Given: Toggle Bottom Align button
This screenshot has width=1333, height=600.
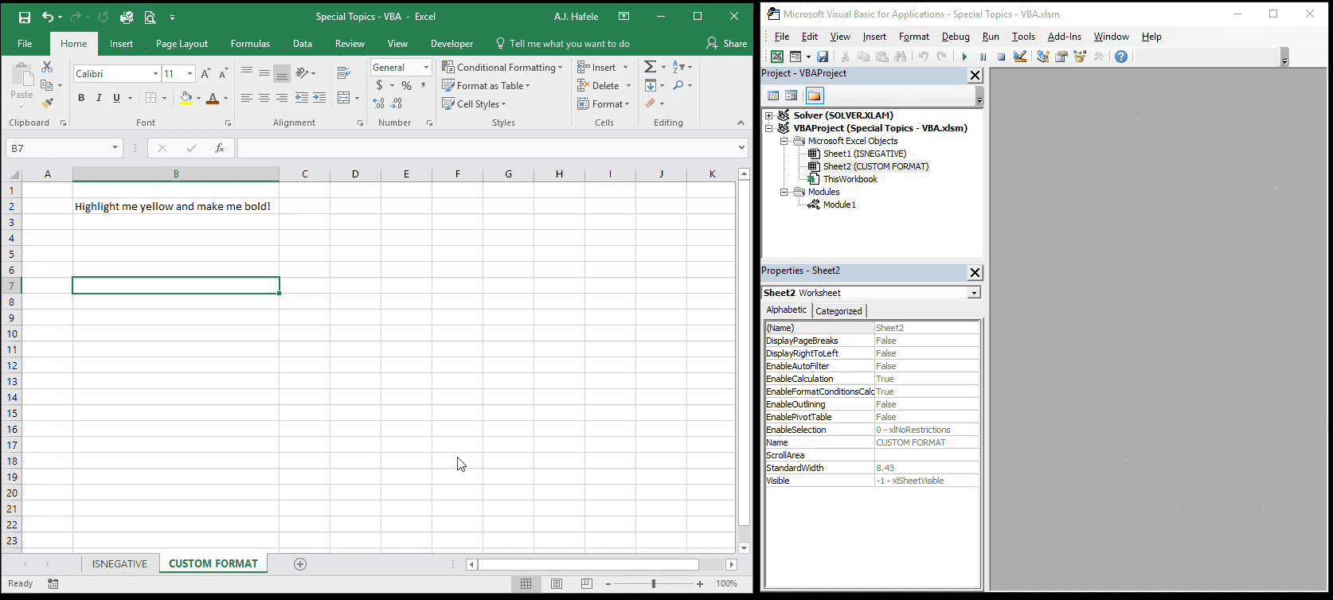Looking at the screenshot, I should click(x=282, y=73).
